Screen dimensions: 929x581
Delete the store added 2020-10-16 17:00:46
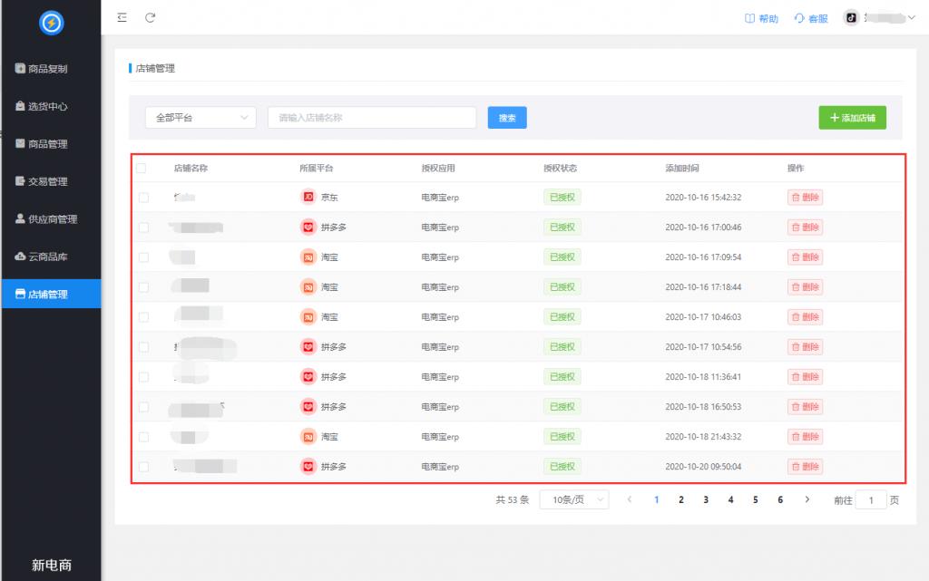(806, 228)
